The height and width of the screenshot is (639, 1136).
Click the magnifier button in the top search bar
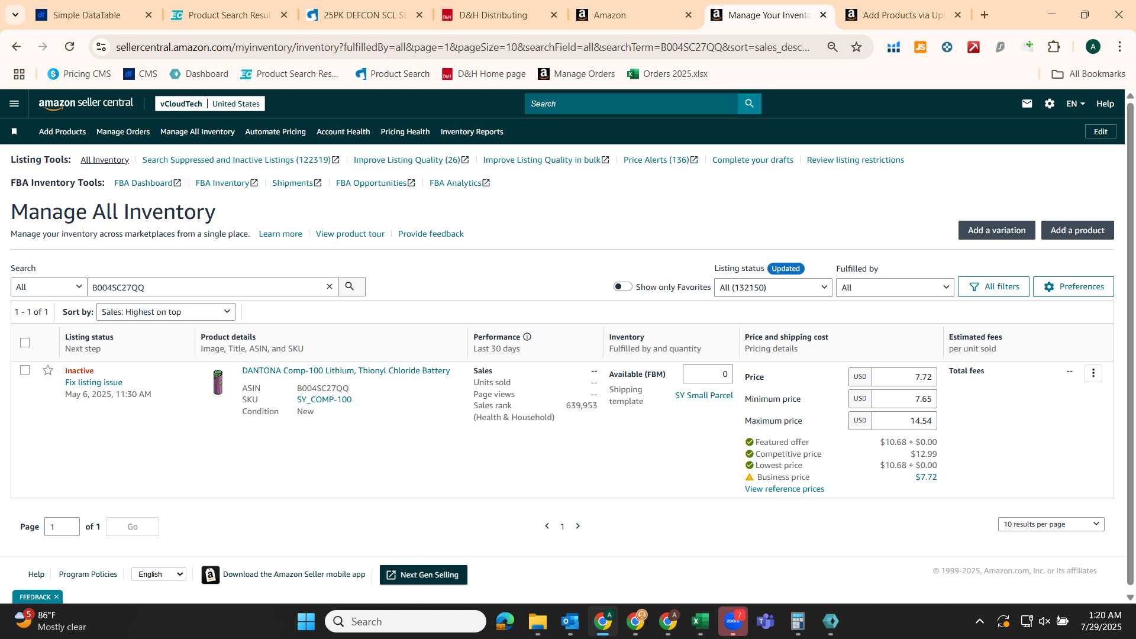[749, 104]
